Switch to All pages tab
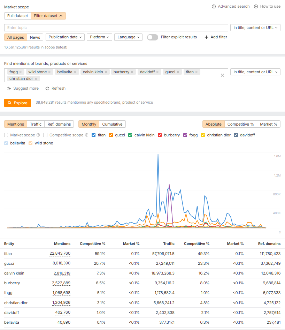This screenshot has height=330, width=285. click(16, 37)
